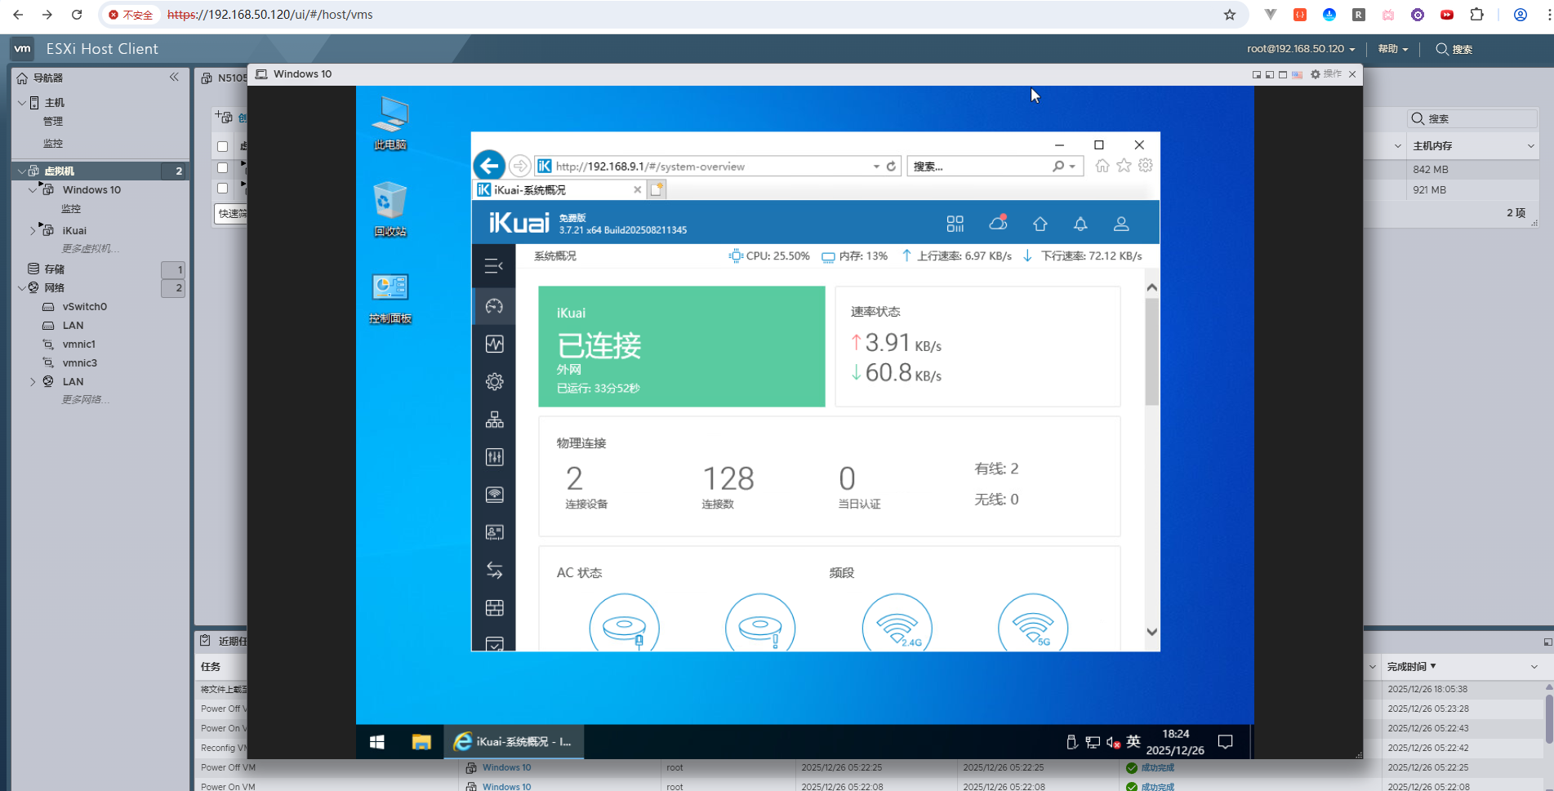Viewport: 1554px width, 791px height.
Task: Open the iKuai notification bell
Action: [x=1080, y=223]
